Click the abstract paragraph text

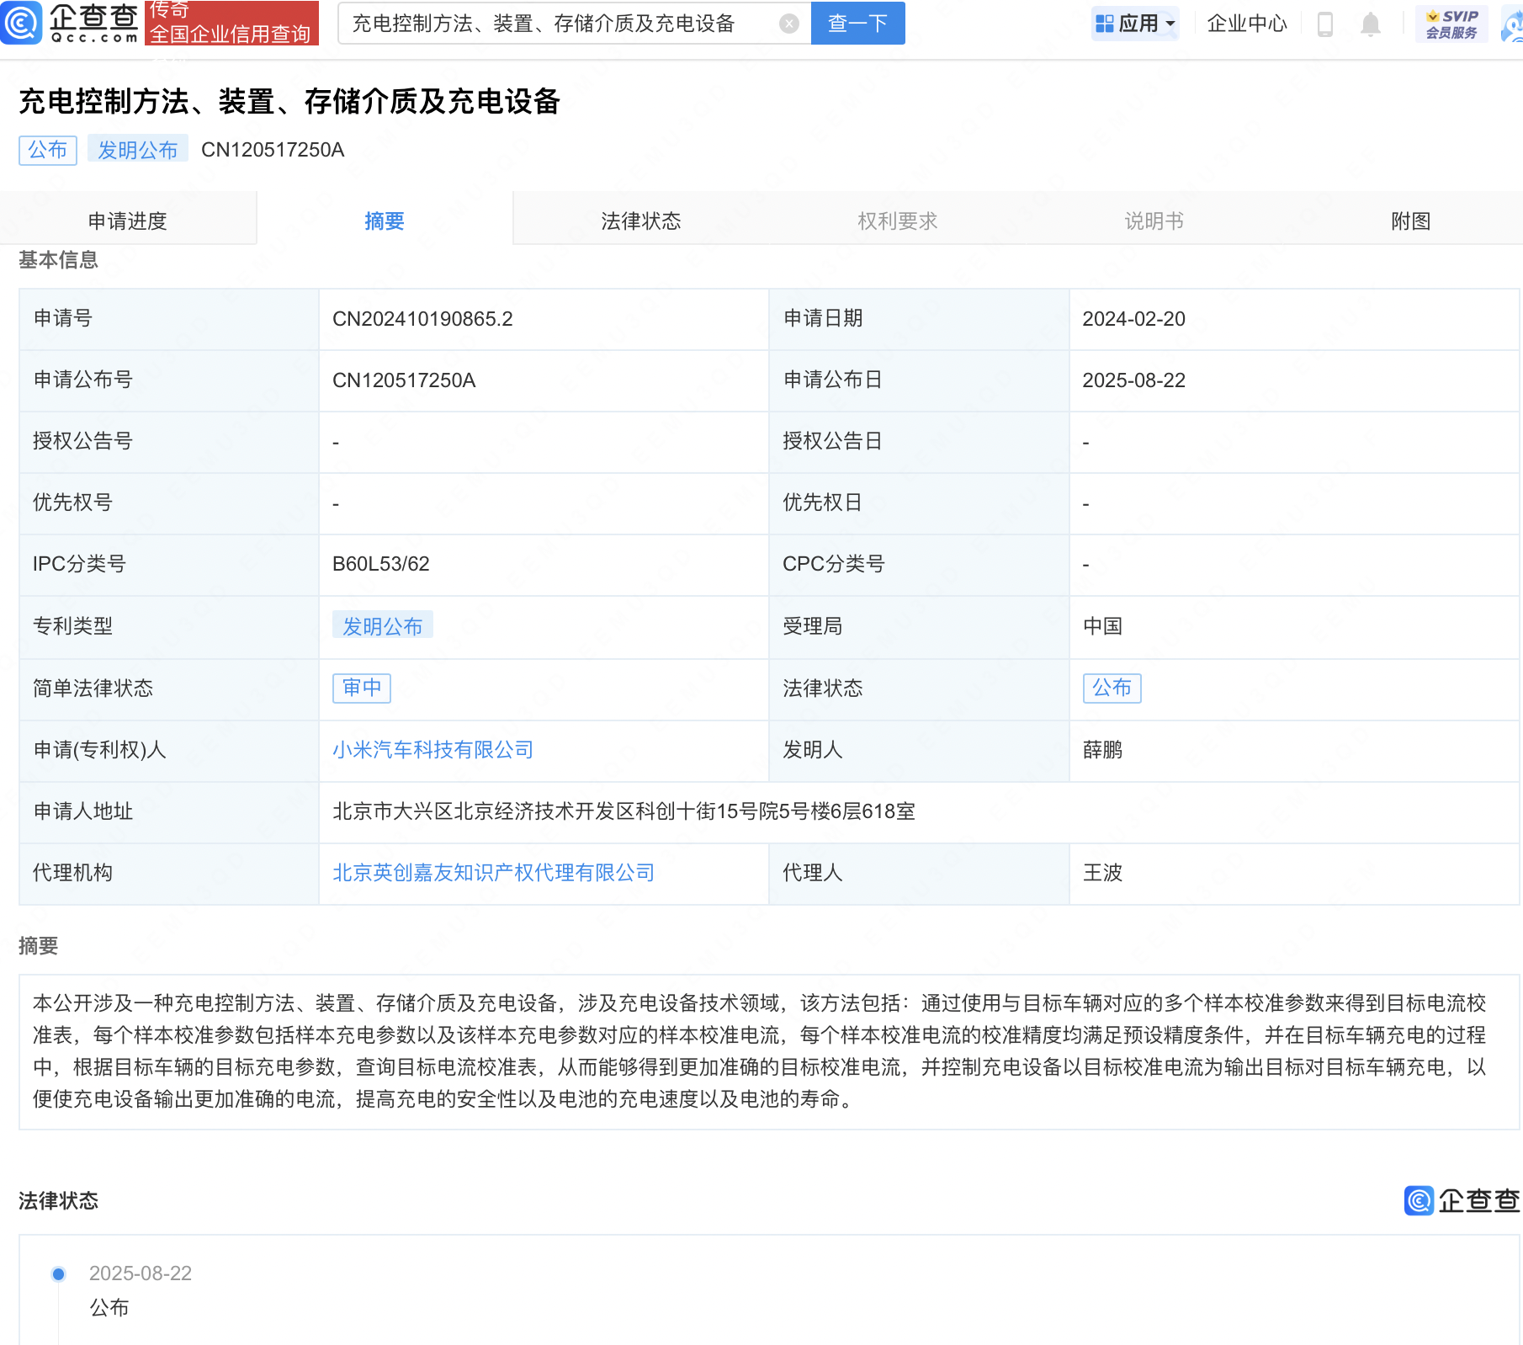pos(760,1051)
